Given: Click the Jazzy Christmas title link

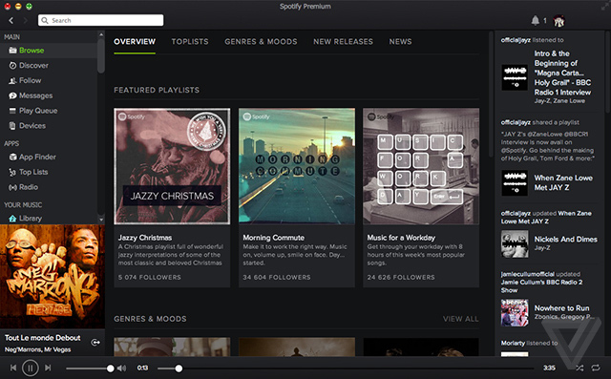Looking at the screenshot, I should tap(145, 238).
